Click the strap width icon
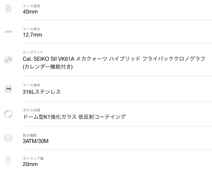Screen dimensions: 212x172 8,161
